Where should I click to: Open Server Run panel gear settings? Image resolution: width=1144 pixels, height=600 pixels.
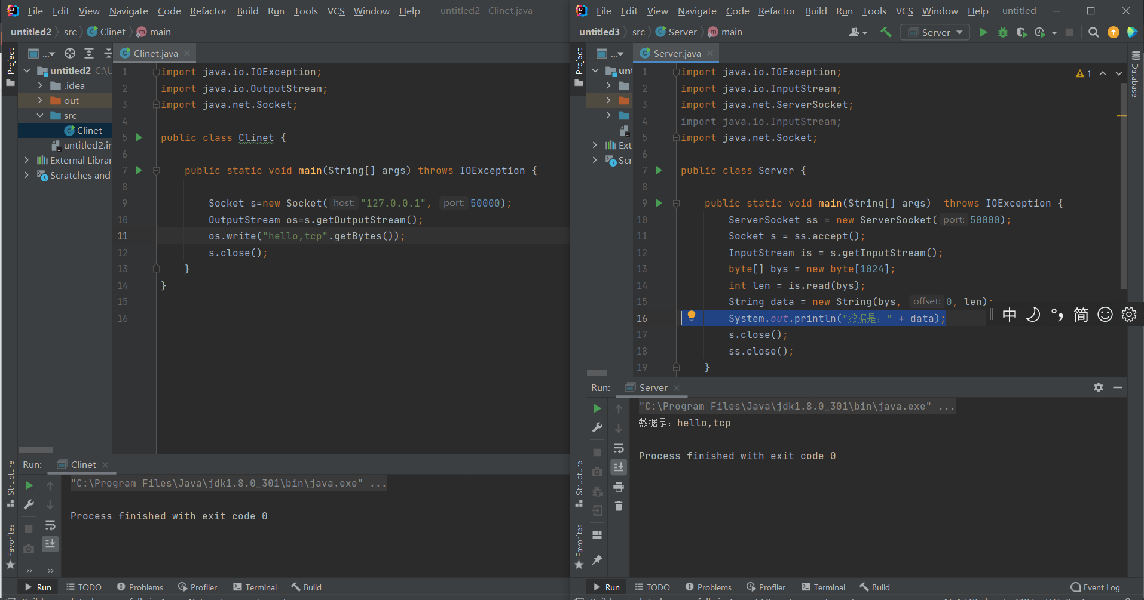(1099, 387)
